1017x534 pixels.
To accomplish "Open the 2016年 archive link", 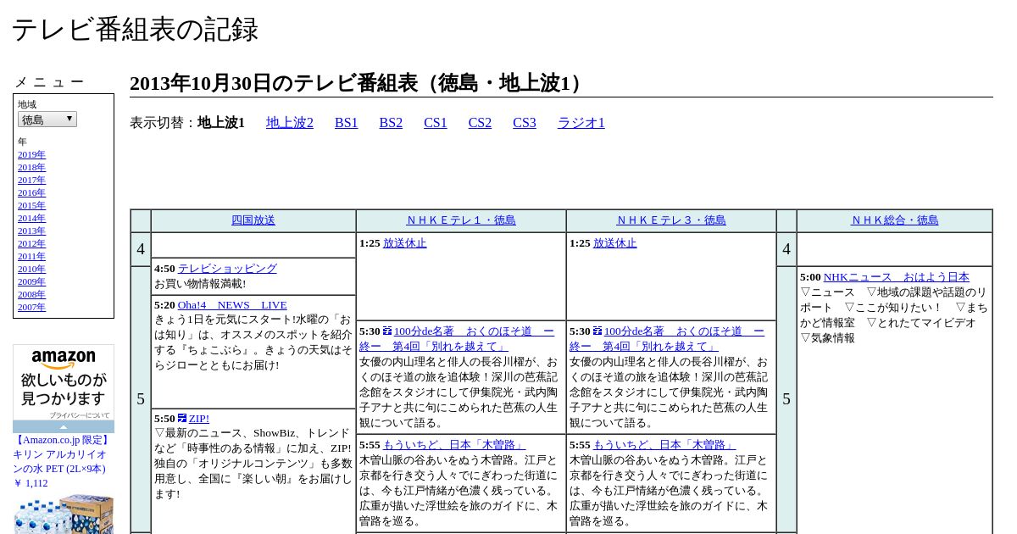I will (31, 192).
